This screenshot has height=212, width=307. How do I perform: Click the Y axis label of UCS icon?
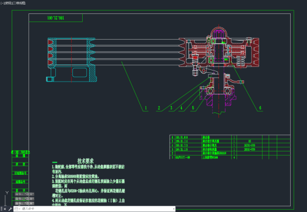[7, 193]
